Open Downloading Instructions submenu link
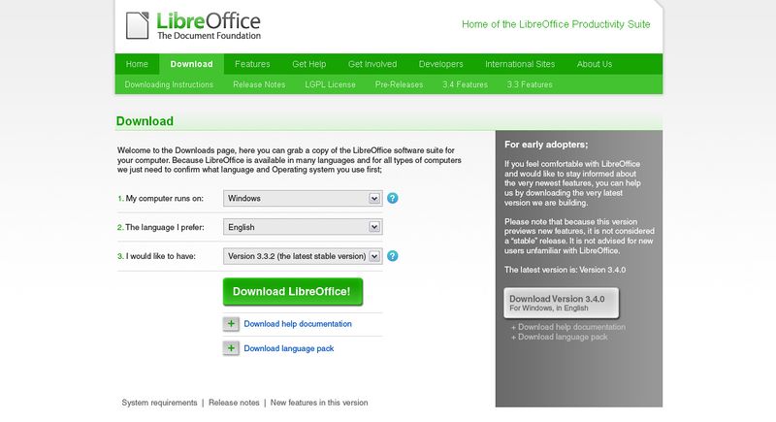 tap(169, 84)
